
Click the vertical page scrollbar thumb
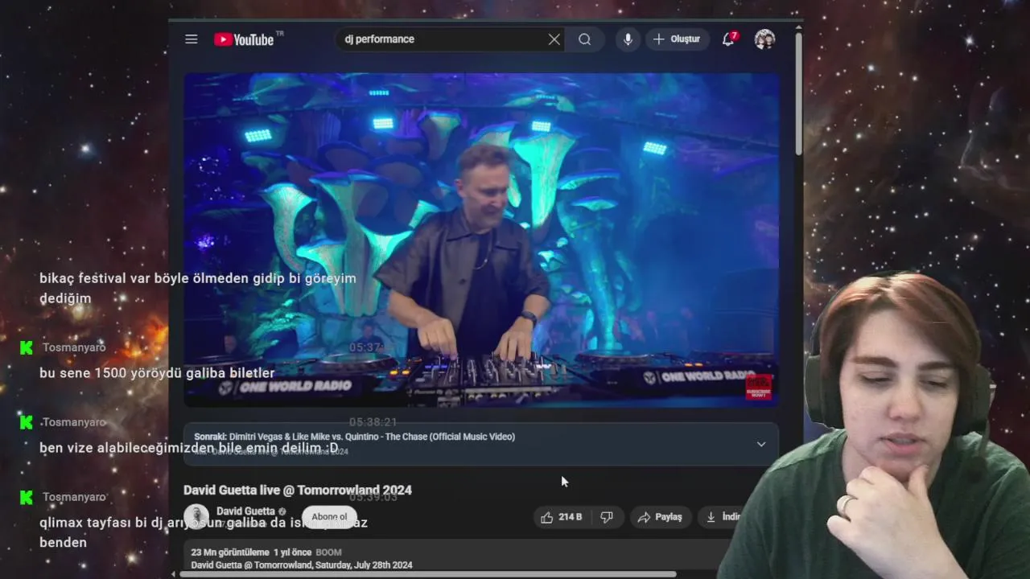[x=798, y=92]
